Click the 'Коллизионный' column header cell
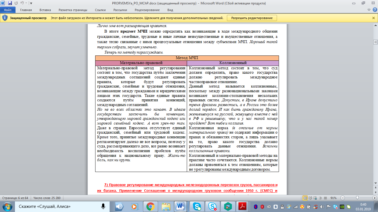This screenshot has height=212, width=378. point(233,63)
